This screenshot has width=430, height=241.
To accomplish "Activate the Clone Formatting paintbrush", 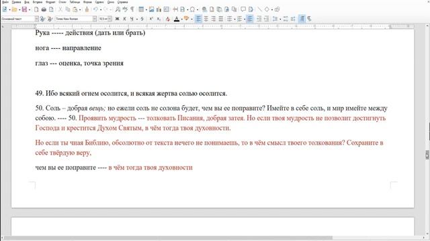I will (87, 9).
